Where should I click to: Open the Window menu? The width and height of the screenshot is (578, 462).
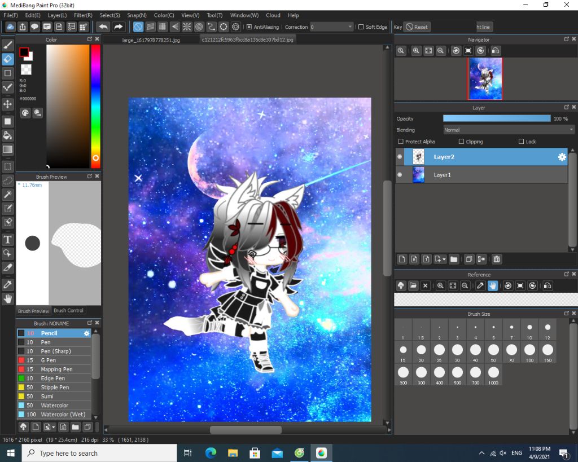tap(244, 15)
